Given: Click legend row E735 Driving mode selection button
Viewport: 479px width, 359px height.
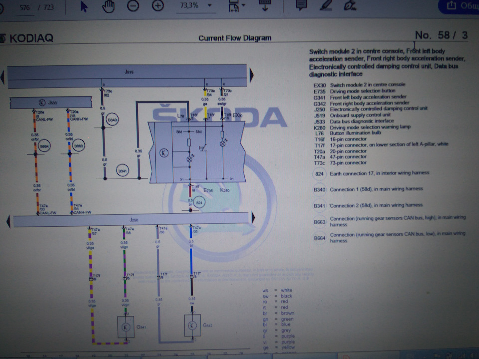Looking at the screenshot, I should pos(354,91).
